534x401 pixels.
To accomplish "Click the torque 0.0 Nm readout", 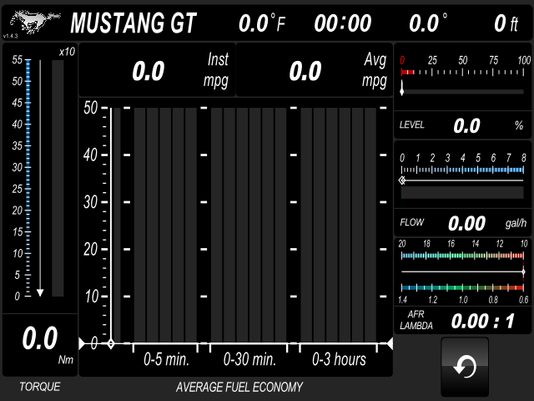I will pos(40,345).
